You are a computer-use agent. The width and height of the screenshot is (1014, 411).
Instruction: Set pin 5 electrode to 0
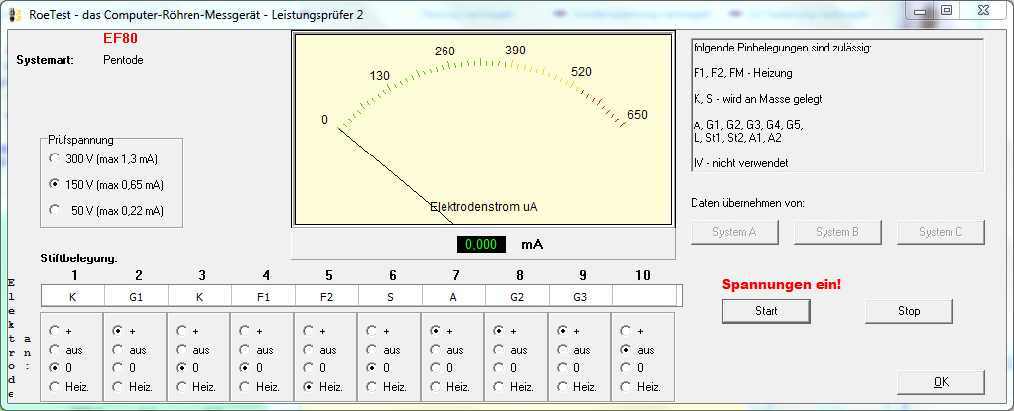pos(310,368)
